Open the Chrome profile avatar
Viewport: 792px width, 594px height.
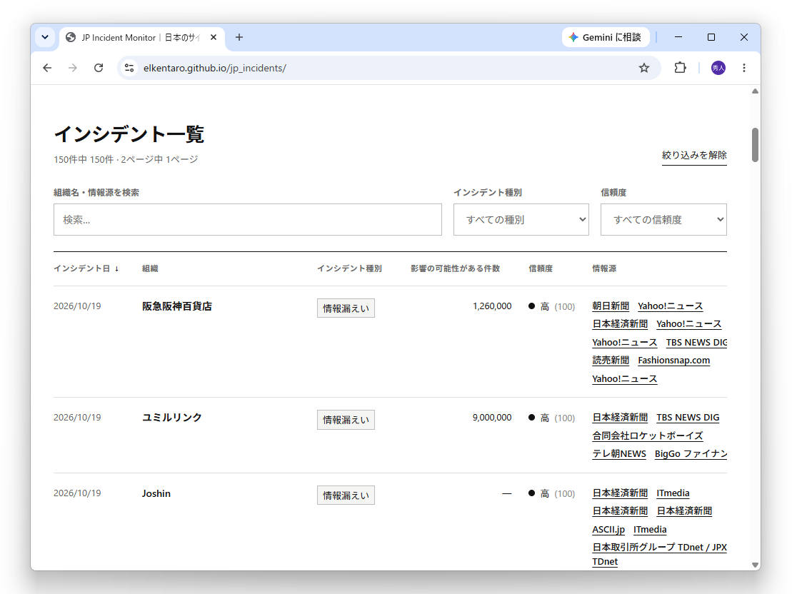coord(718,68)
